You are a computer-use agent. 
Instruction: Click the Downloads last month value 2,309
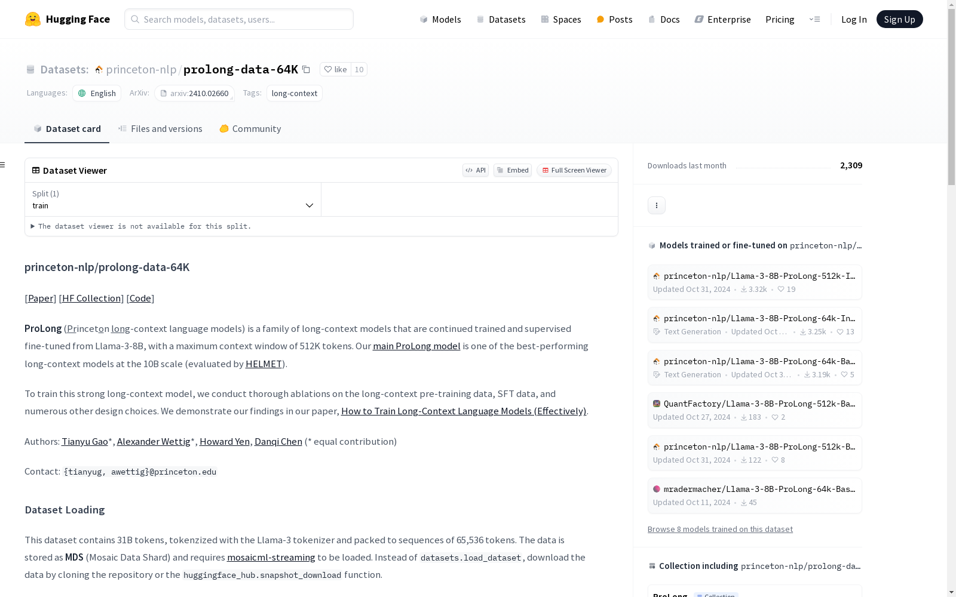[x=851, y=165]
